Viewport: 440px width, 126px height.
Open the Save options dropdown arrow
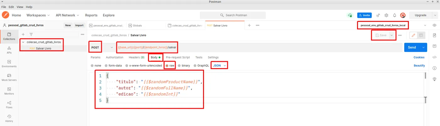pyautogui.click(x=392, y=35)
